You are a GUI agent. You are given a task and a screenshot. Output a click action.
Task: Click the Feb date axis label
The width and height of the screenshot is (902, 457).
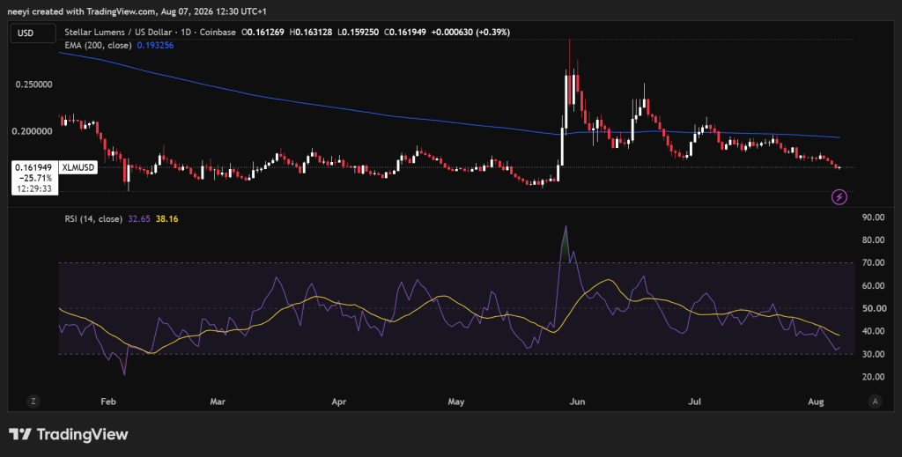tap(108, 402)
